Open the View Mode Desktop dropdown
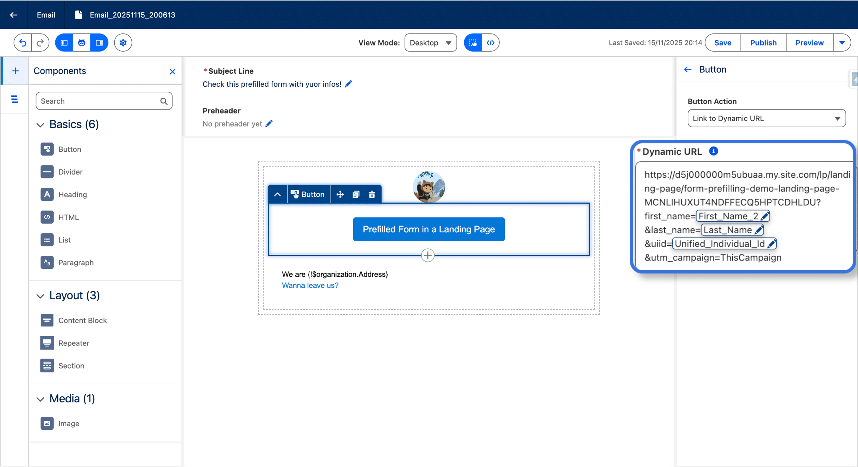Viewport: 858px width, 467px height. [x=430, y=43]
